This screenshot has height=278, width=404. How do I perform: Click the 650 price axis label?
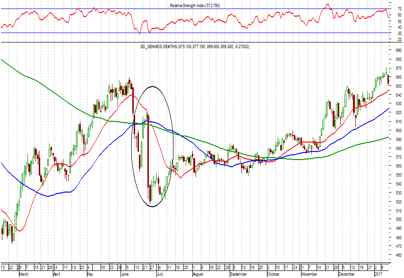point(399,86)
